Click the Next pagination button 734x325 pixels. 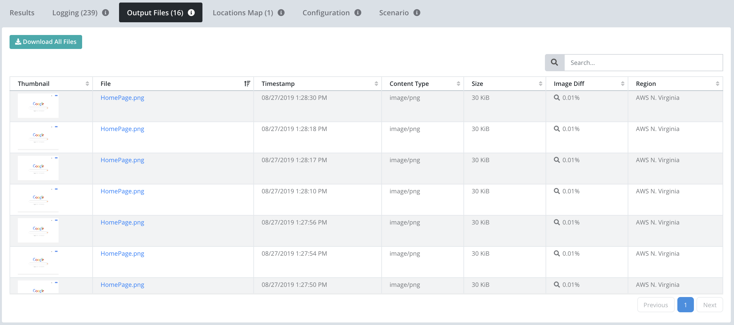pos(710,305)
